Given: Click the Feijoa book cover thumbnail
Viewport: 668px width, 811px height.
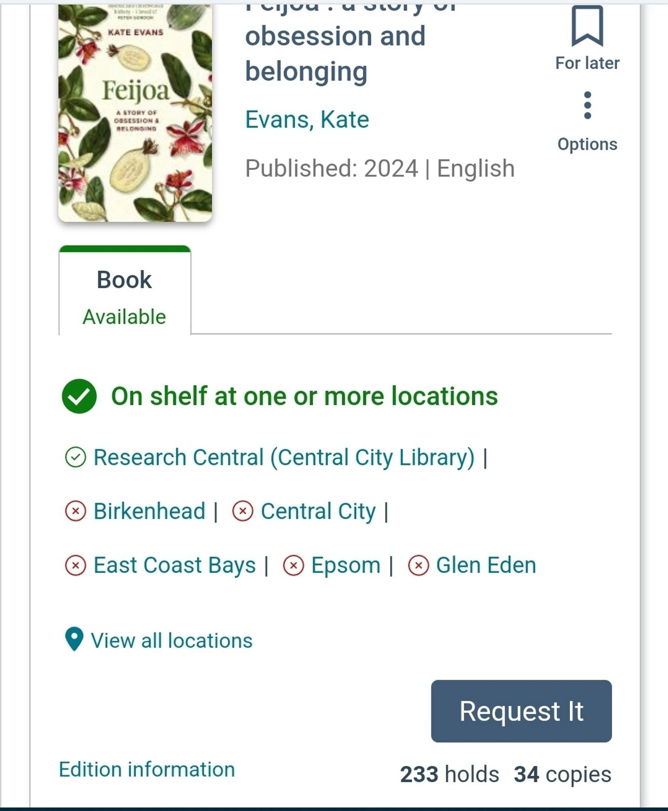Looking at the screenshot, I should point(135,114).
